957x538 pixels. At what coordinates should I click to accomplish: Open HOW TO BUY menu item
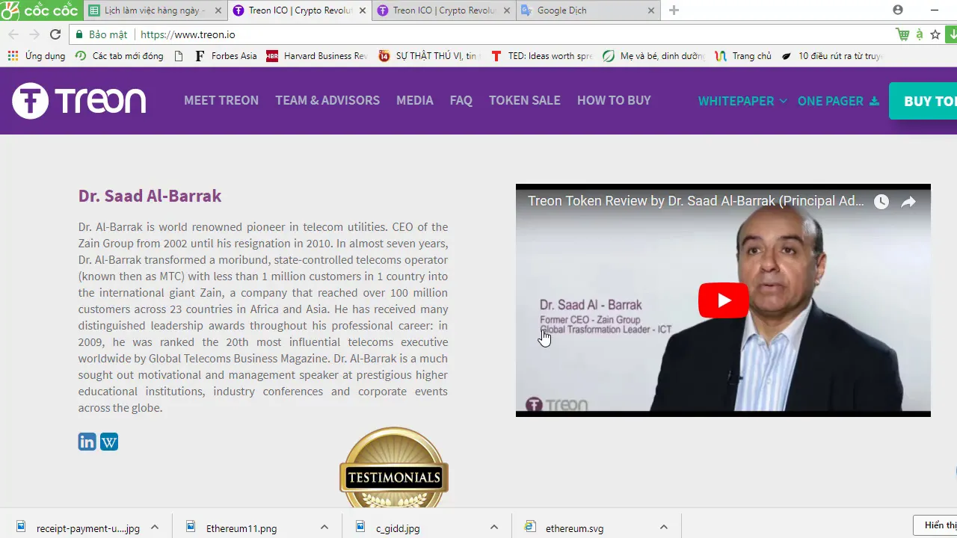[x=614, y=100]
